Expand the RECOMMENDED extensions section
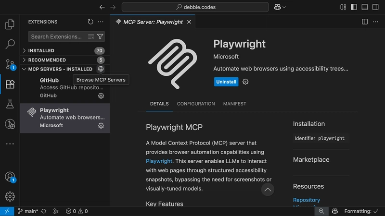The width and height of the screenshot is (385, 216). [x=65, y=60]
